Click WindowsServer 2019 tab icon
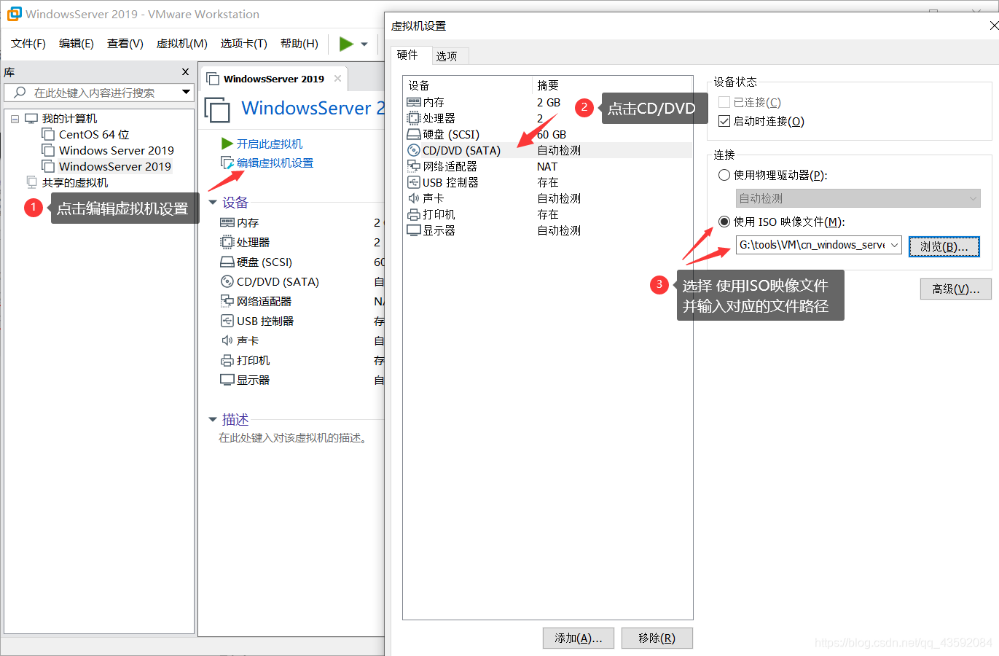Viewport: 999px width, 656px height. point(213,79)
